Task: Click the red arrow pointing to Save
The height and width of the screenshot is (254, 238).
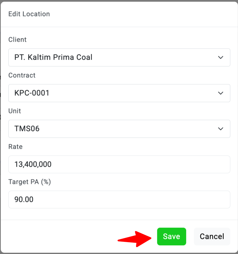Action: tap(135, 239)
